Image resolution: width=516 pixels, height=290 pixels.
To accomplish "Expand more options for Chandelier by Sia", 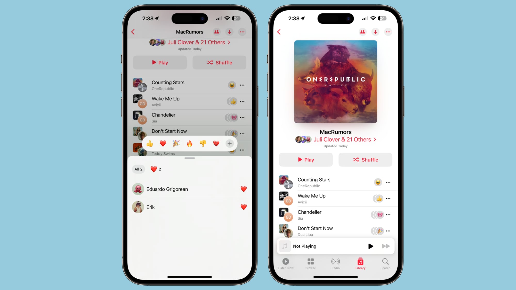I will pos(388,214).
